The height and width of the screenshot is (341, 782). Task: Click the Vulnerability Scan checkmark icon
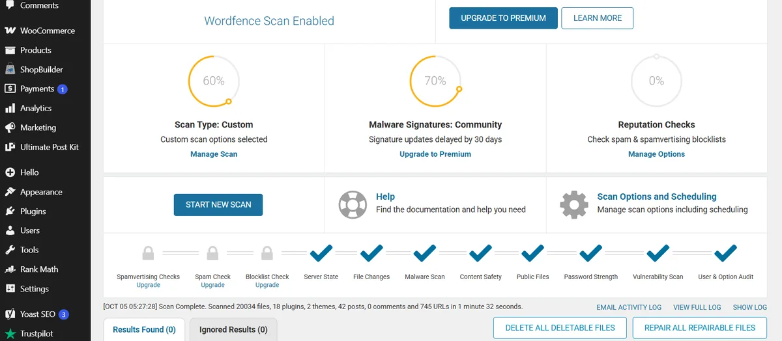(x=658, y=252)
